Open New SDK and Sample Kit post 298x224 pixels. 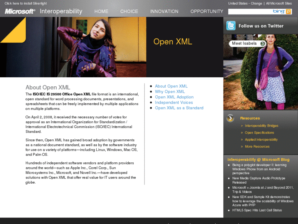[x=263, y=201]
